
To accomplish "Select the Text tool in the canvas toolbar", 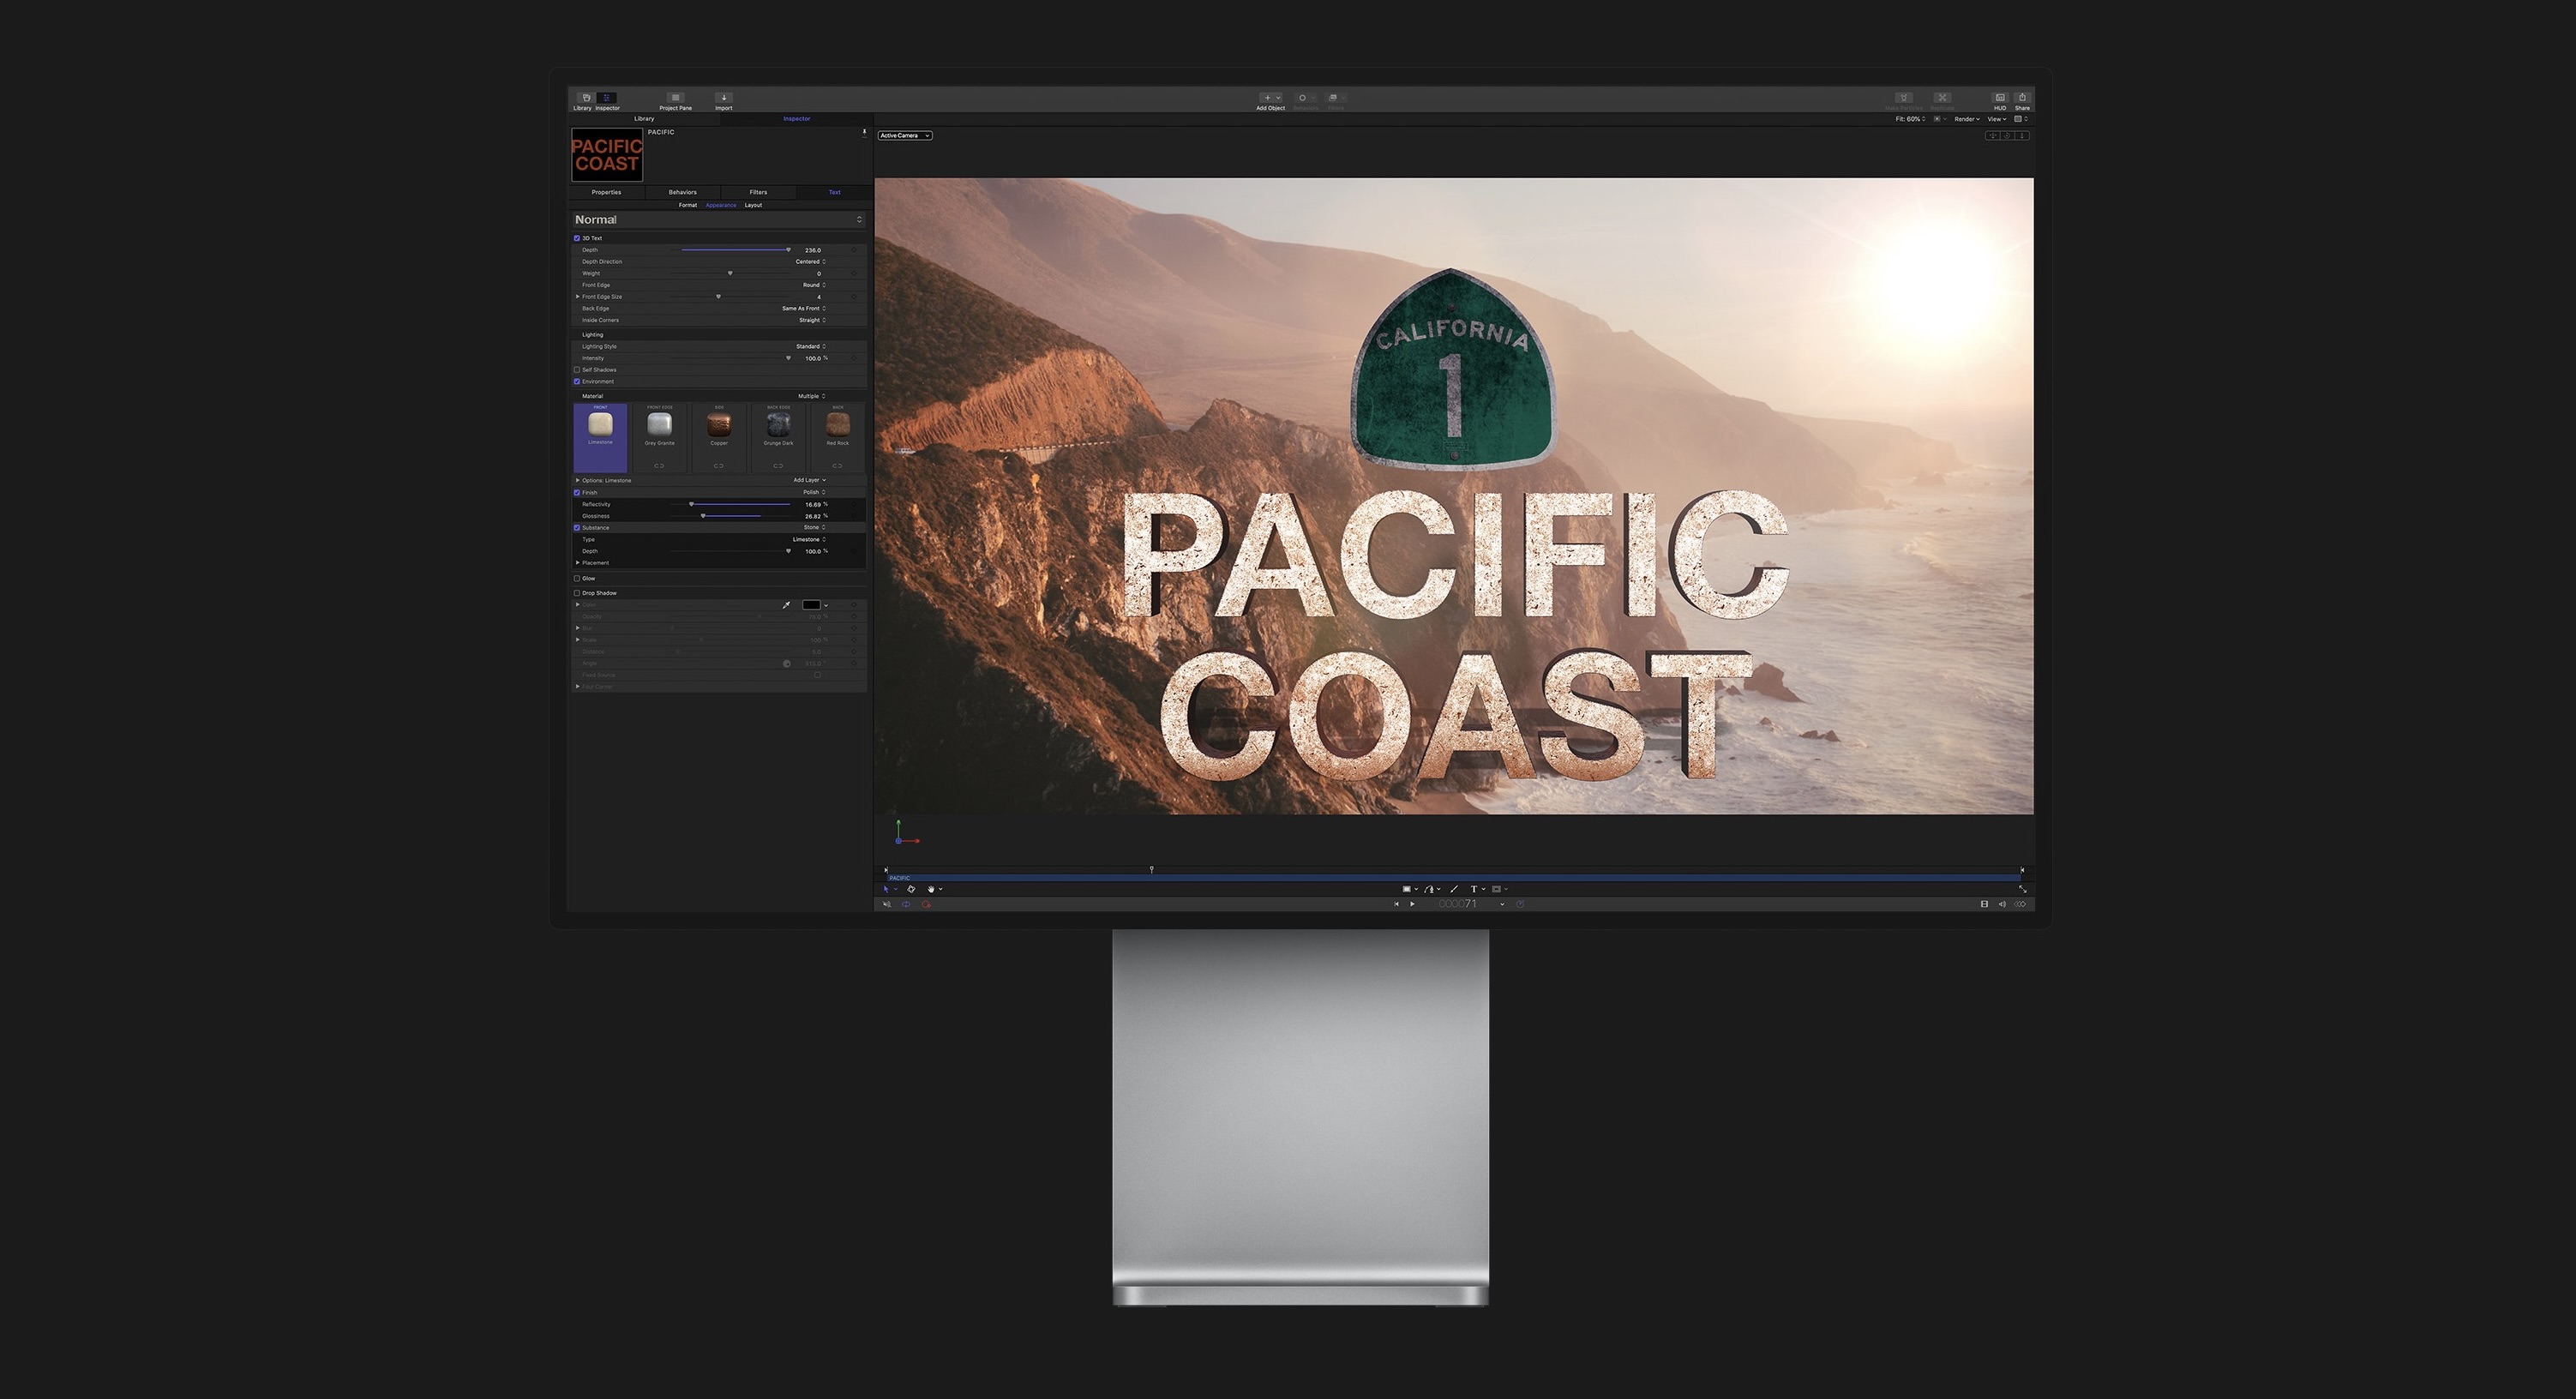I will pos(1474,888).
